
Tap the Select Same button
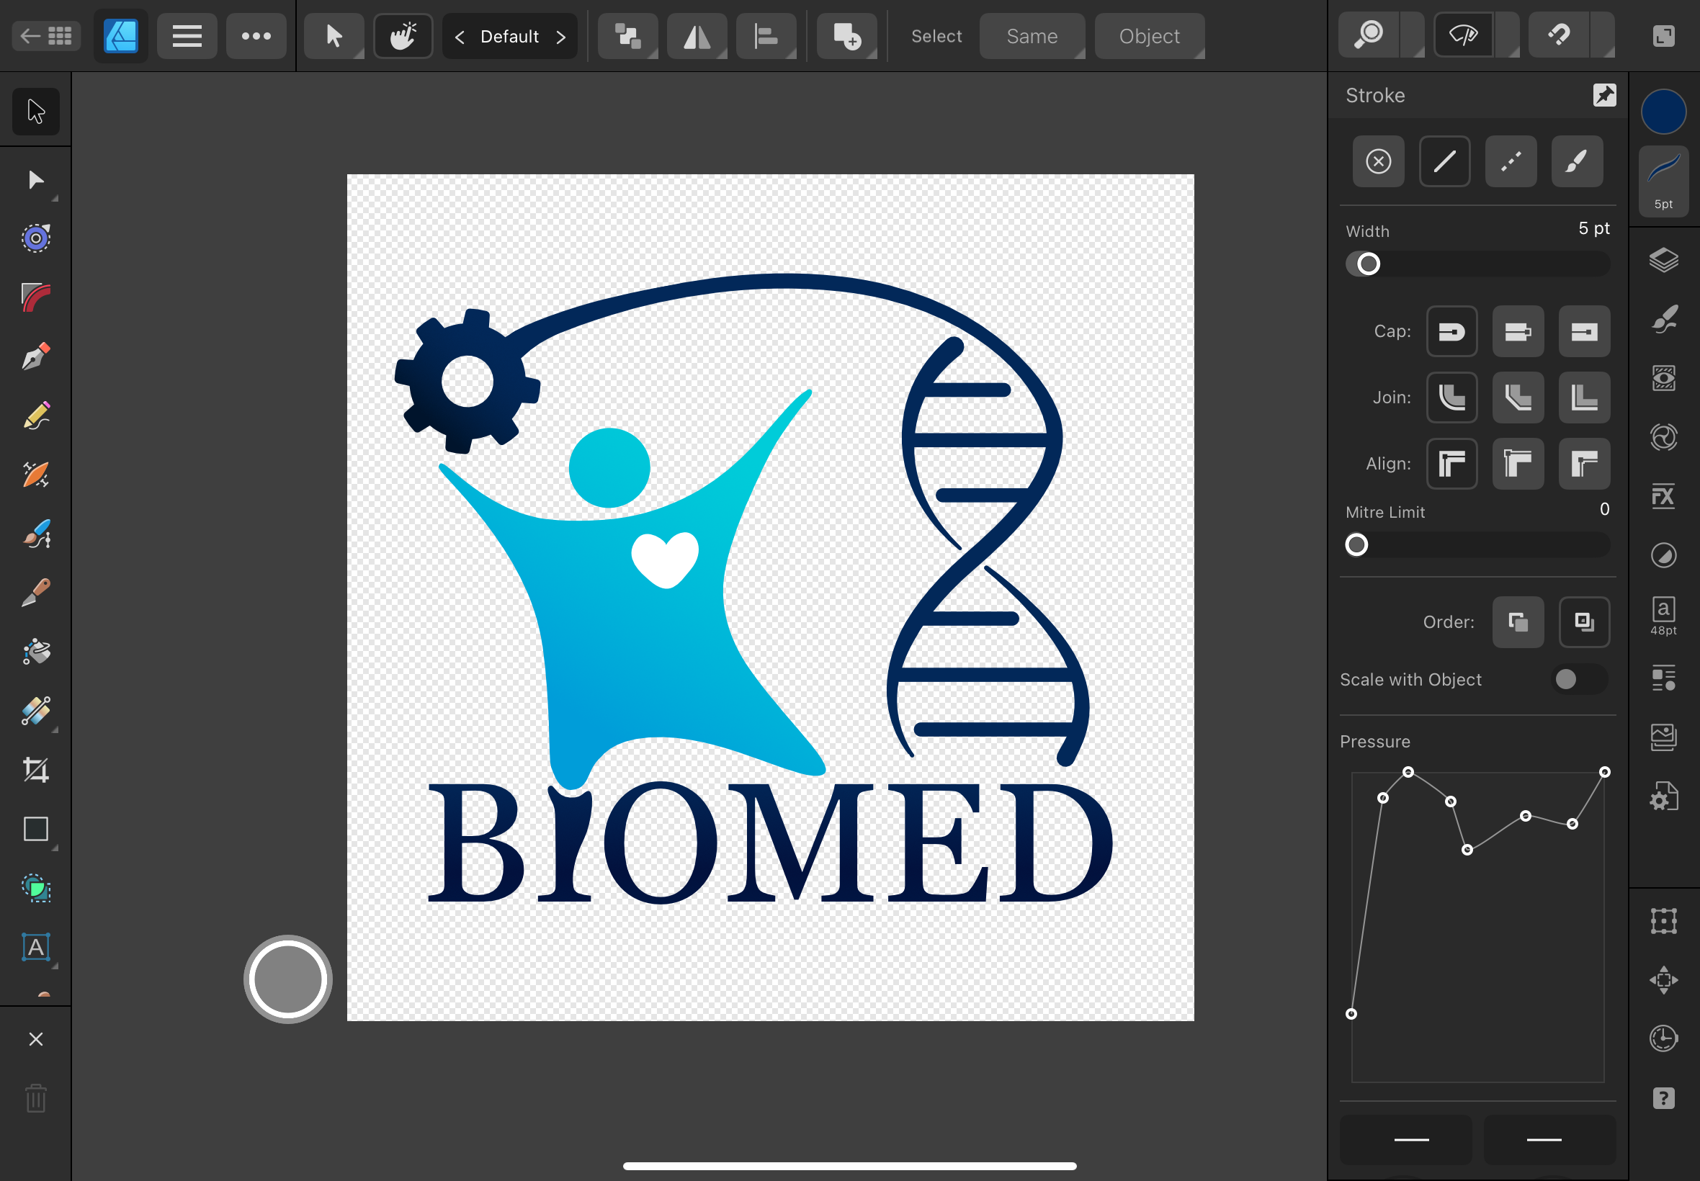click(1032, 36)
